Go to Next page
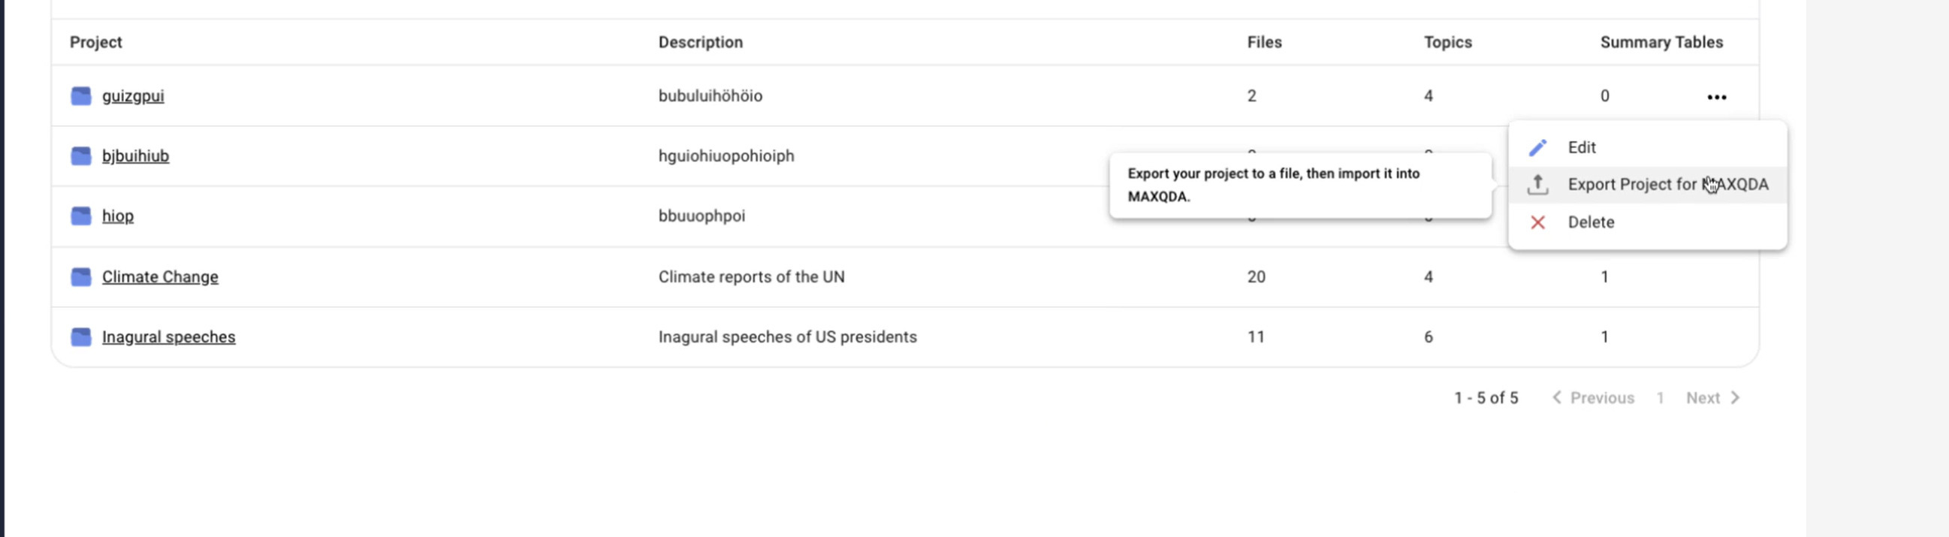This screenshot has height=537, width=1949. 1712,398
